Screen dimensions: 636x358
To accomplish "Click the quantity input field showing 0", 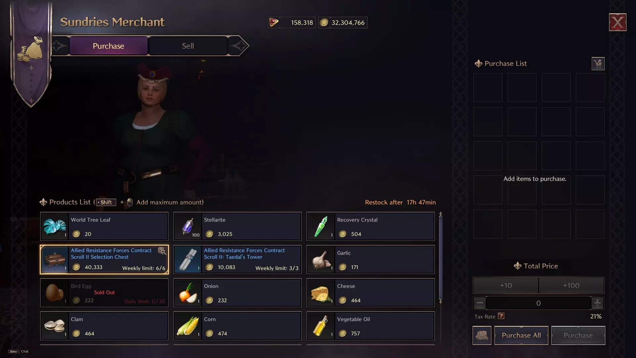I will coord(539,303).
